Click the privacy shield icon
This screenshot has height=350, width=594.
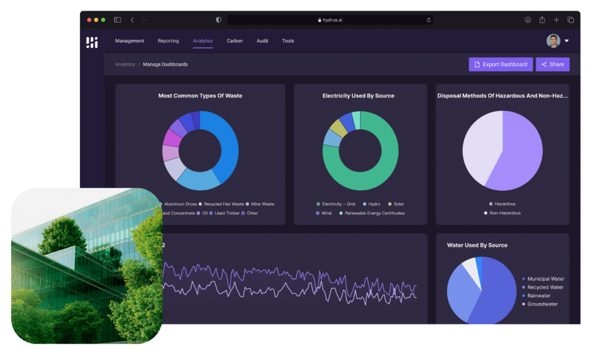pos(219,20)
